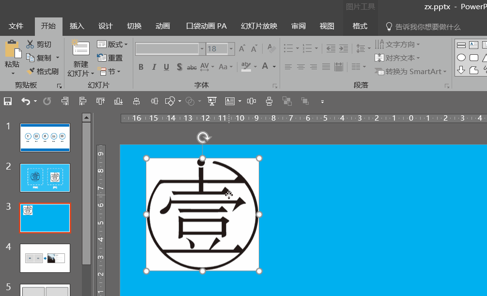Clear all formatting eraser icon
This screenshot has width=487, height=296.
coord(271,48)
